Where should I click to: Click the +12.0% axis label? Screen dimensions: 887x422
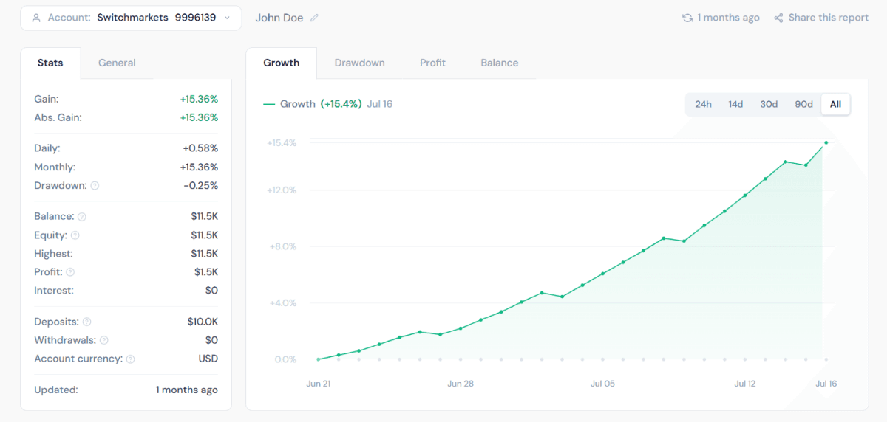282,190
